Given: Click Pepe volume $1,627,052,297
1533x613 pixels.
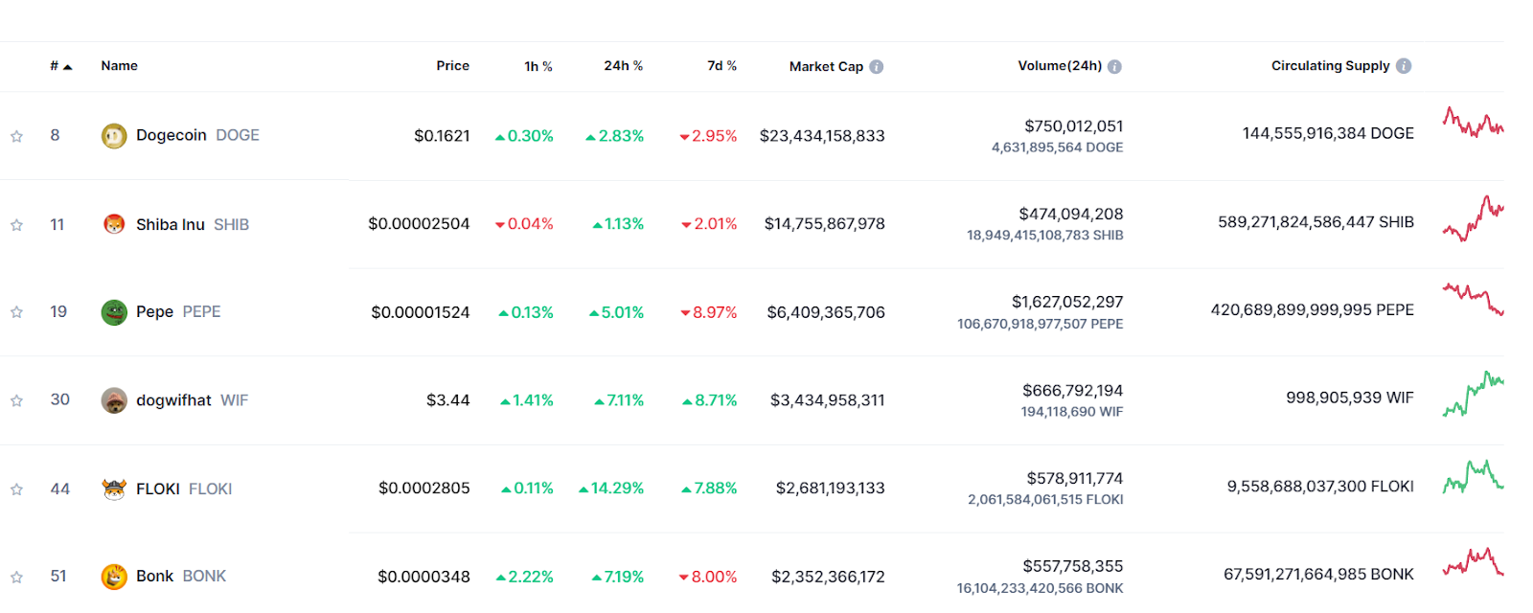Looking at the screenshot, I should (x=1067, y=303).
